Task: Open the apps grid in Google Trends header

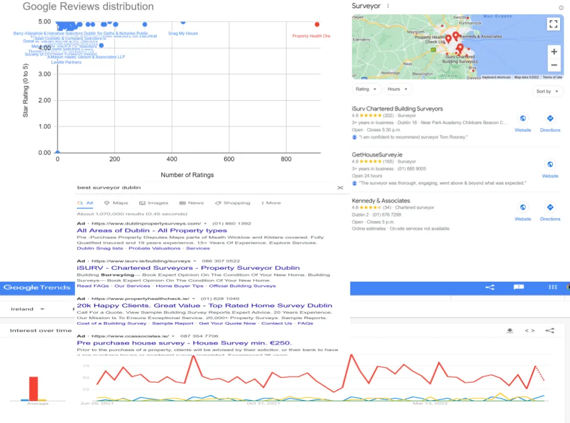Action: (552, 287)
